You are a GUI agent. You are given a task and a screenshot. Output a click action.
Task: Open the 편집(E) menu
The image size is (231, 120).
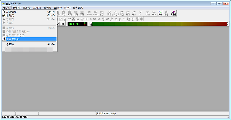16,8
